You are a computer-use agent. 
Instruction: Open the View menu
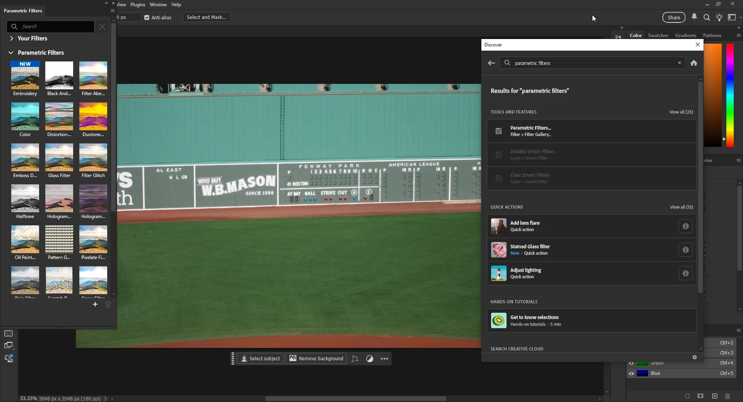(x=121, y=5)
